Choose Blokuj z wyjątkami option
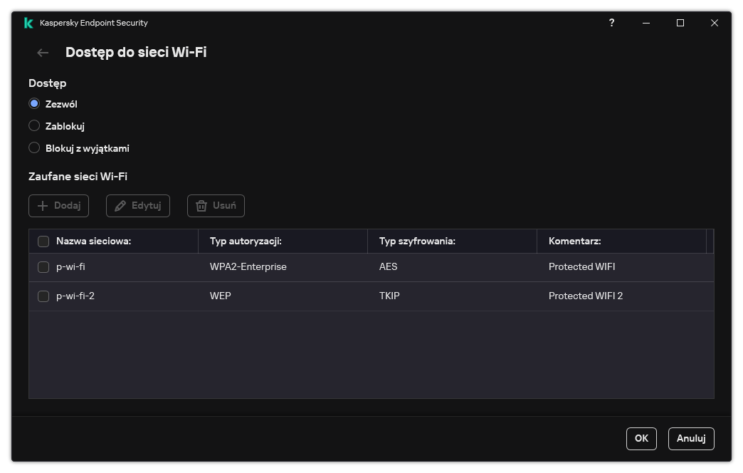743x473 pixels. point(34,148)
